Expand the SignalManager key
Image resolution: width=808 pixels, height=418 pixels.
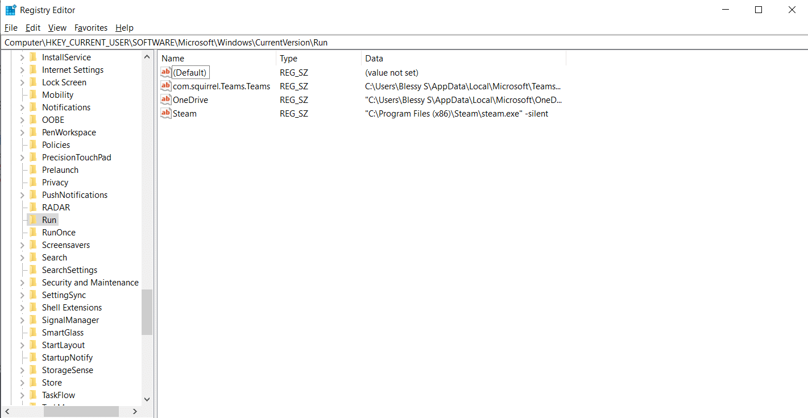(22, 320)
